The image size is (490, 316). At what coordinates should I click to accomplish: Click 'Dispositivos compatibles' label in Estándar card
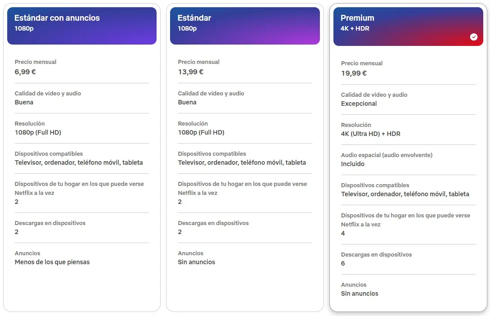coord(212,153)
